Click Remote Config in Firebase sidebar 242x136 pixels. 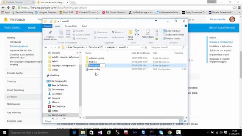pyautogui.click(x=15, y=73)
